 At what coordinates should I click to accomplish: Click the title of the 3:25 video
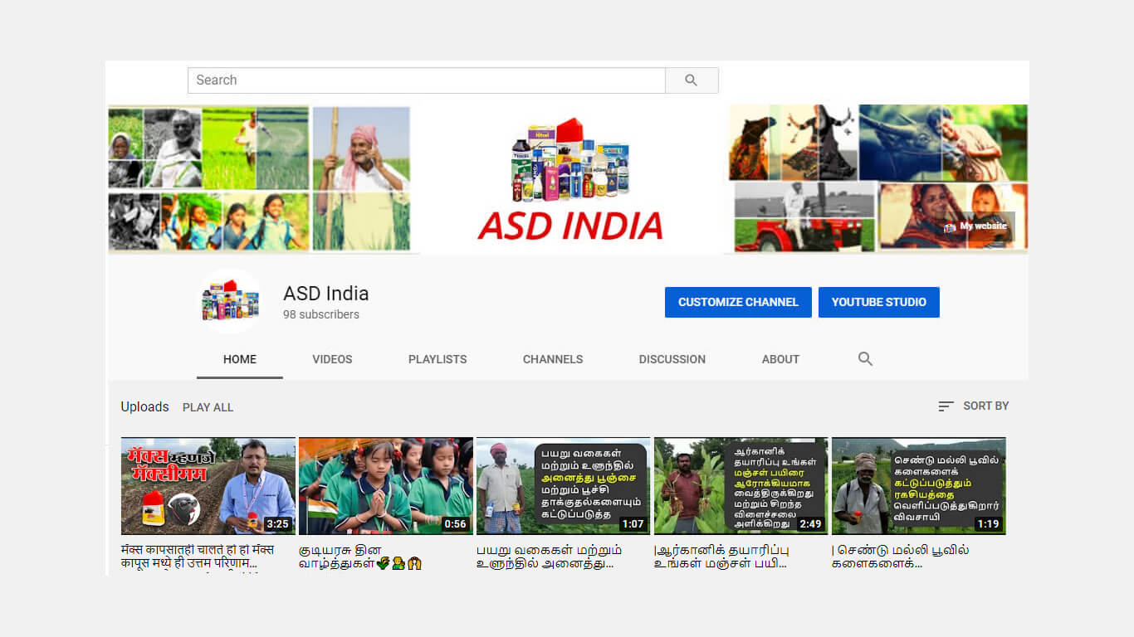pos(198,557)
